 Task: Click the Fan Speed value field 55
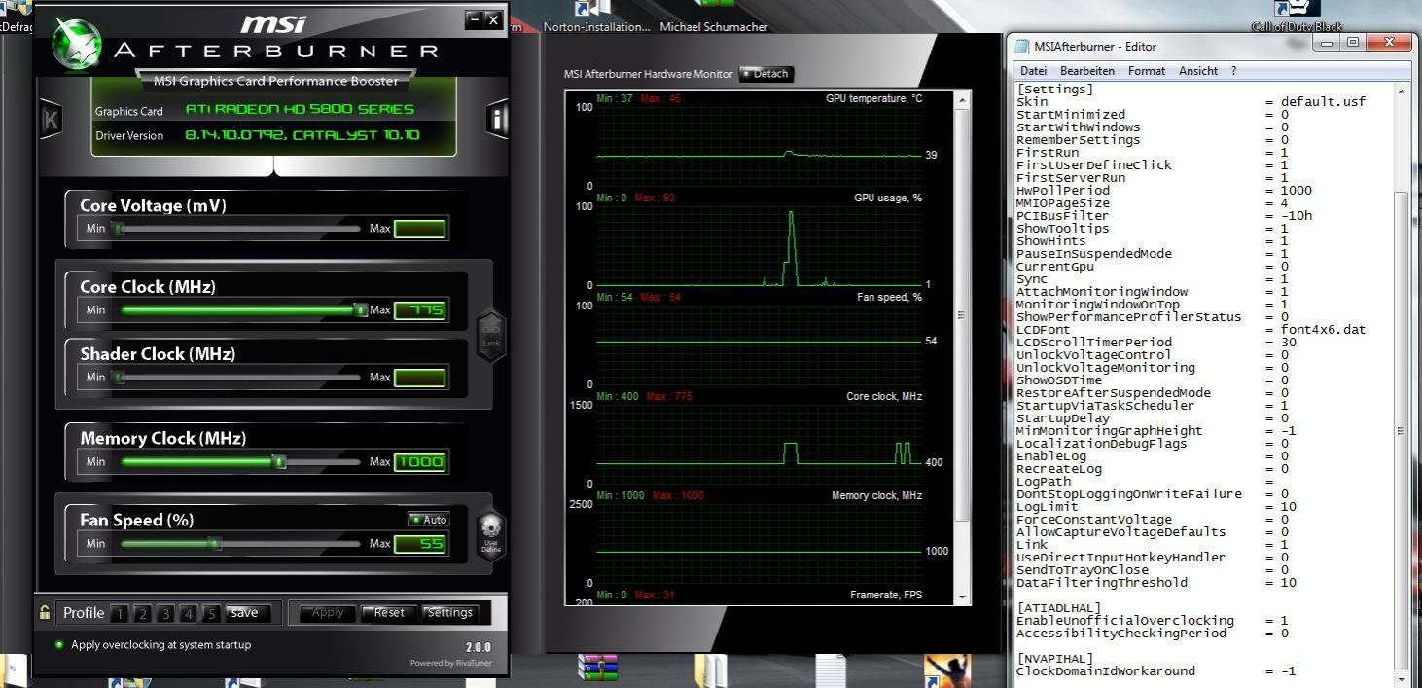coord(420,544)
